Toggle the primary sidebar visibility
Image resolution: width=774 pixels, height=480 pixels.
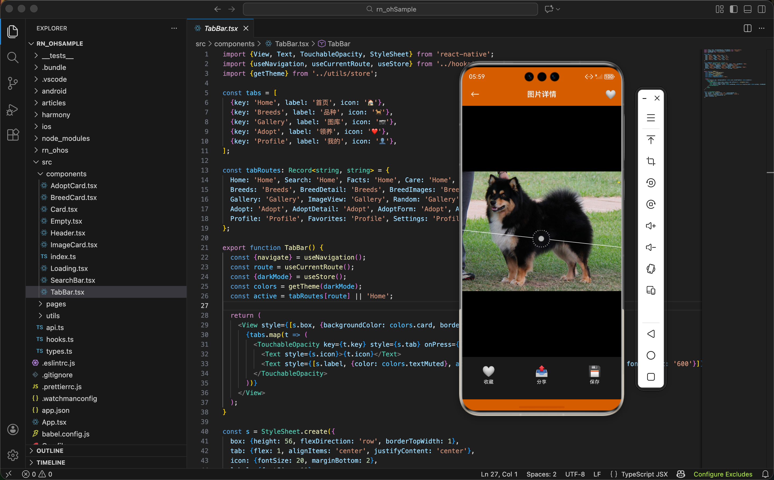733,9
